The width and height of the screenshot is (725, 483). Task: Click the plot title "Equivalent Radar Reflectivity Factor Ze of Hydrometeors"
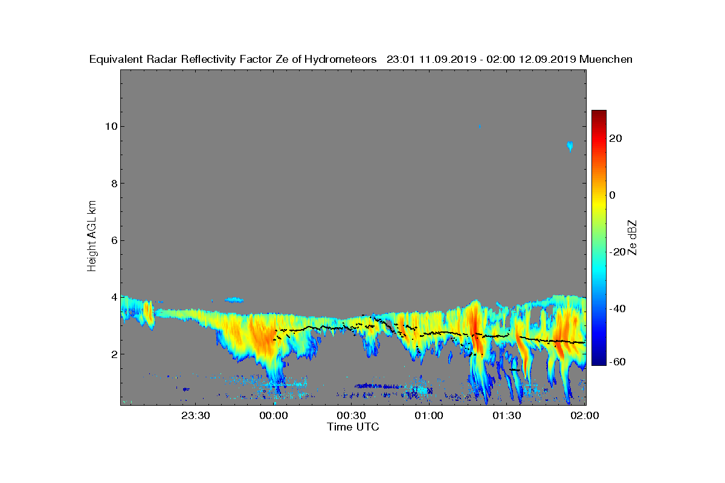point(233,59)
